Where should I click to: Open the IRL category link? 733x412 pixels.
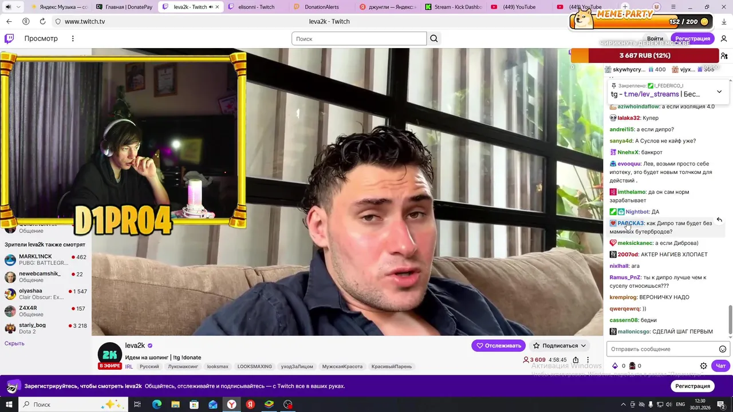(x=129, y=366)
